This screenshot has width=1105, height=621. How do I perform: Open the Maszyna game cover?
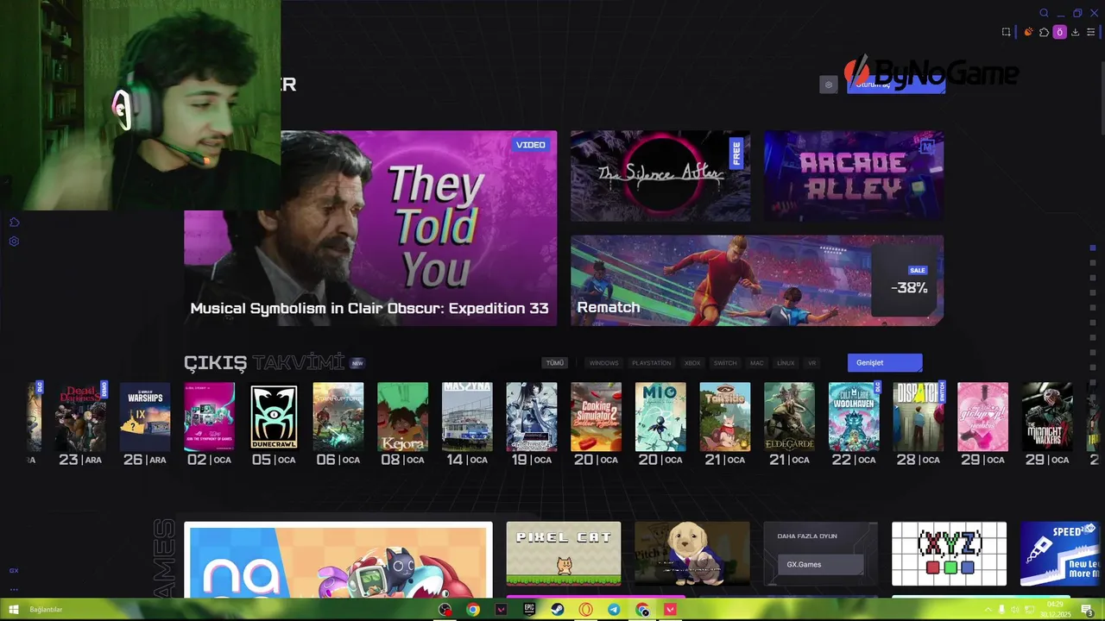[x=467, y=417]
